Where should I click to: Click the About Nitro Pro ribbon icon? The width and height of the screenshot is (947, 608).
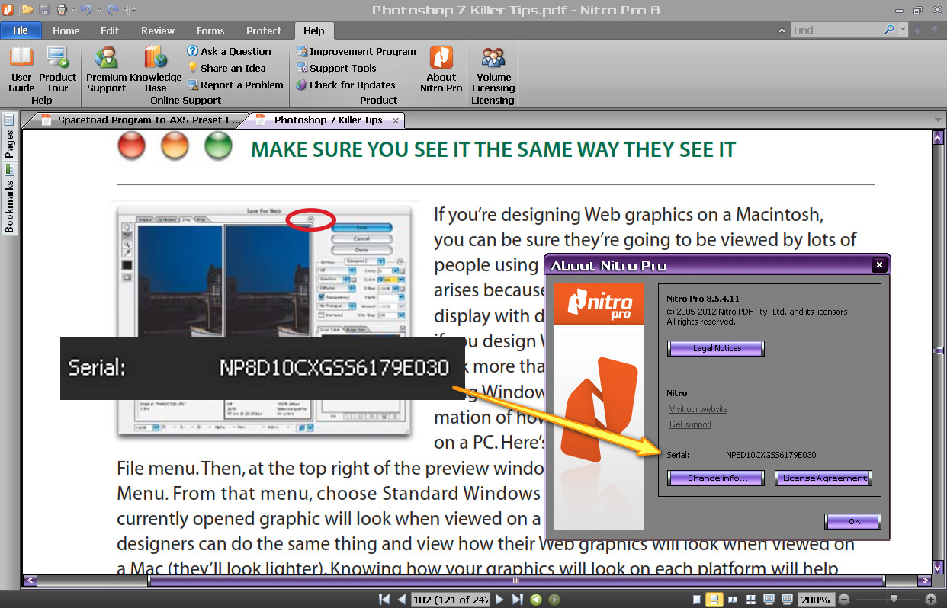click(x=441, y=69)
